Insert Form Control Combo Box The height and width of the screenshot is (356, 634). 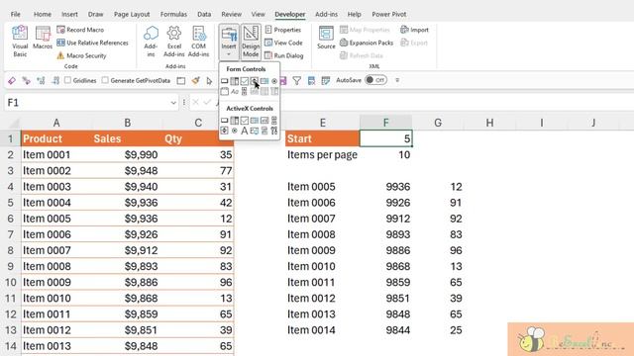[x=235, y=81]
